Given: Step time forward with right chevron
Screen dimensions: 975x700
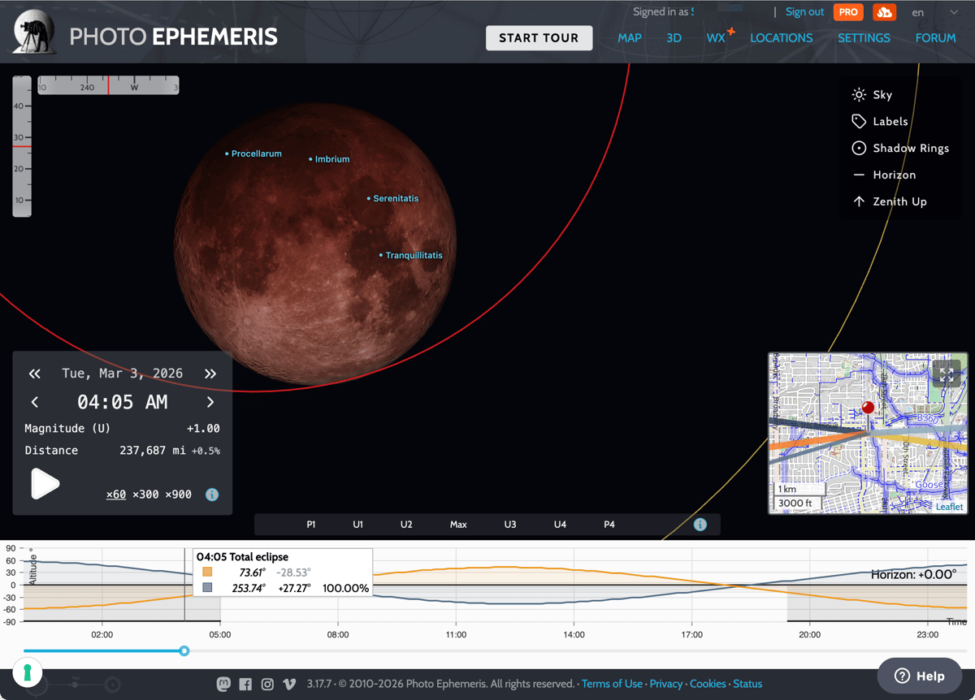Looking at the screenshot, I should [x=210, y=401].
